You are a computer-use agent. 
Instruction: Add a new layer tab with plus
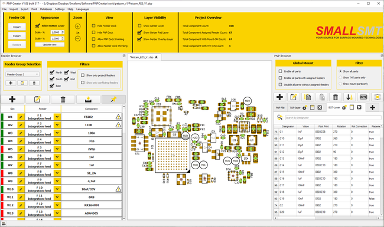click(x=373, y=107)
